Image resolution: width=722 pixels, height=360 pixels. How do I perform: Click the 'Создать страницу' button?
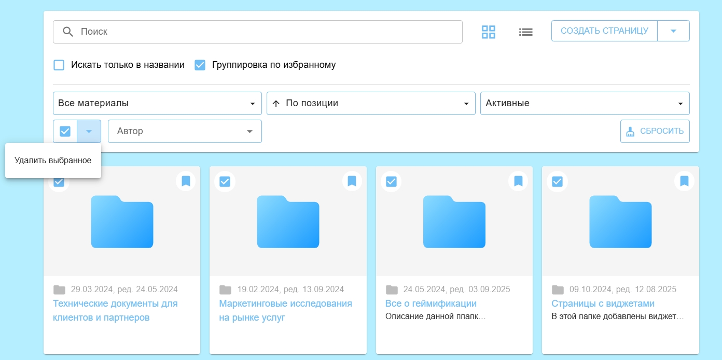[x=604, y=31]
